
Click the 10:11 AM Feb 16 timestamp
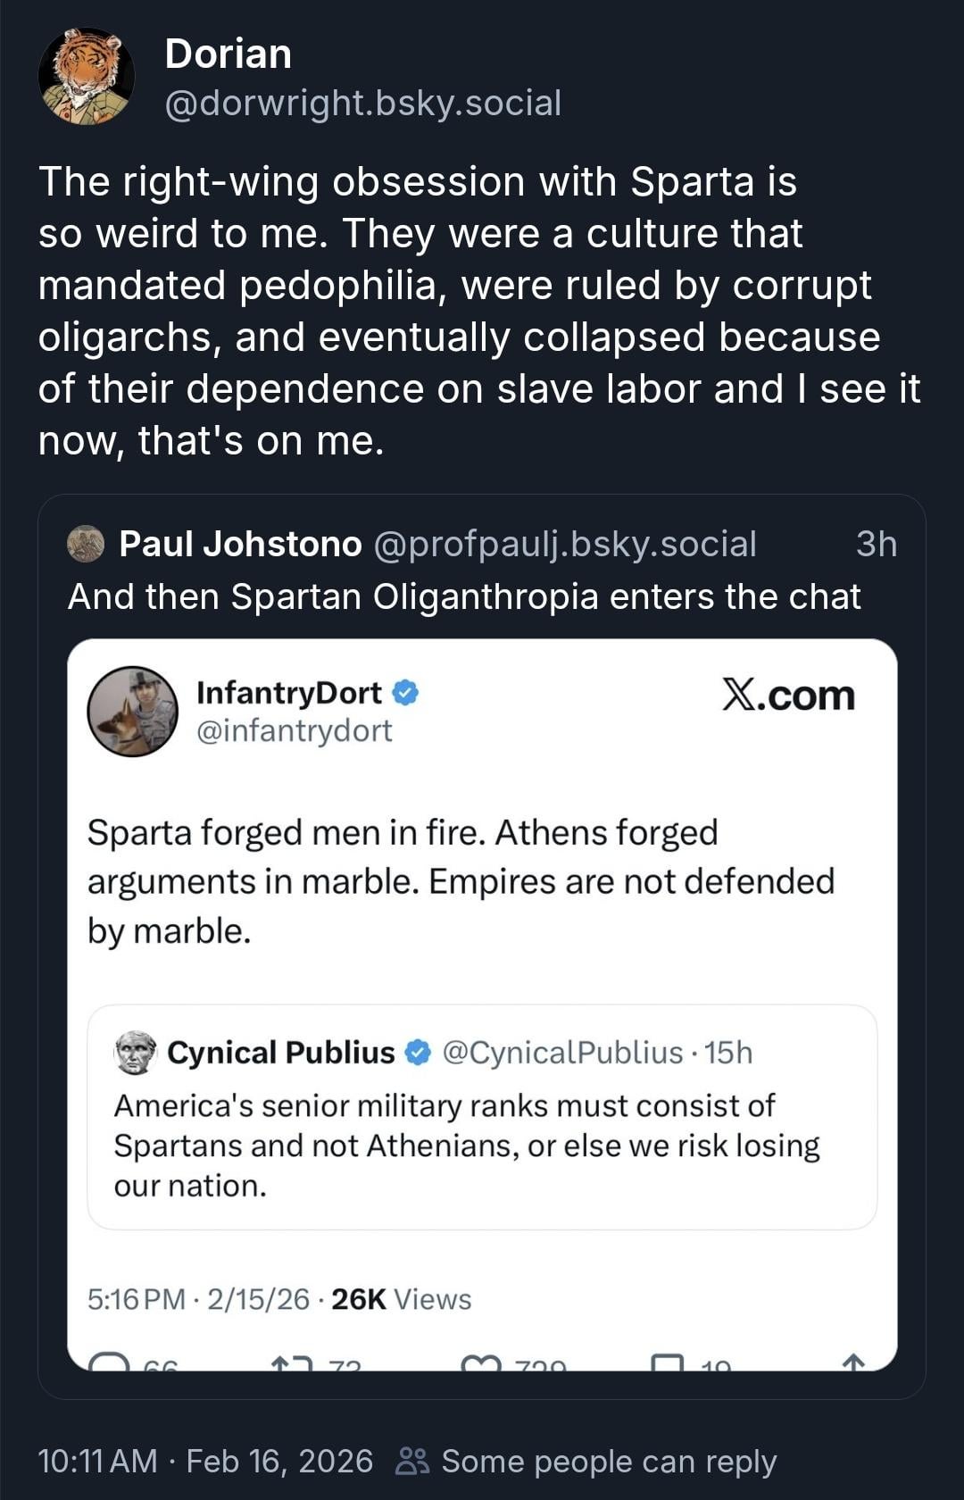click(x=205, y=1462)
